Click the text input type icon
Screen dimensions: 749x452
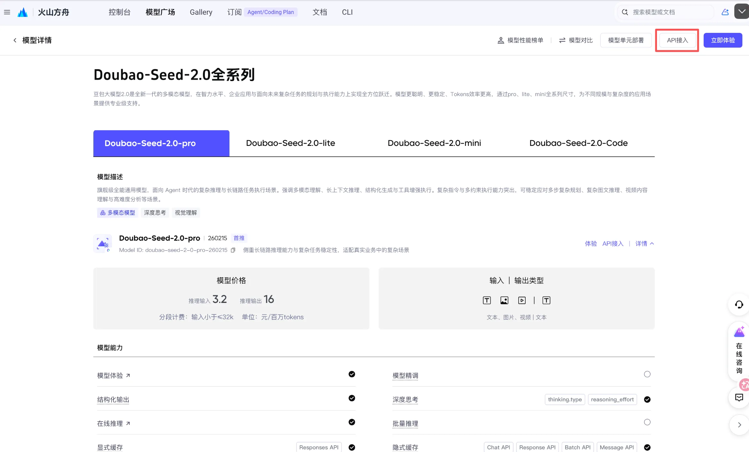click(487, 300)
